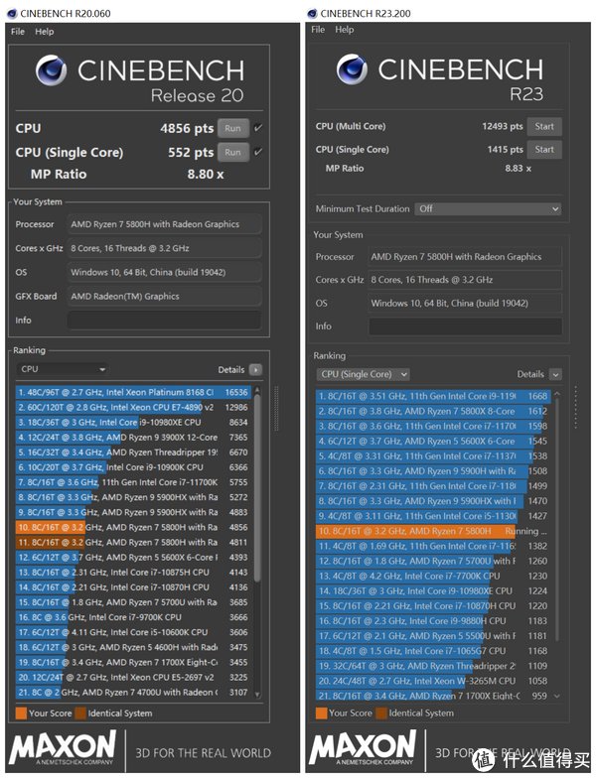Screen dimensions: 596x778
Task: Select the Core i7-9700K row scoring 3666
Action: coord(133,617)
